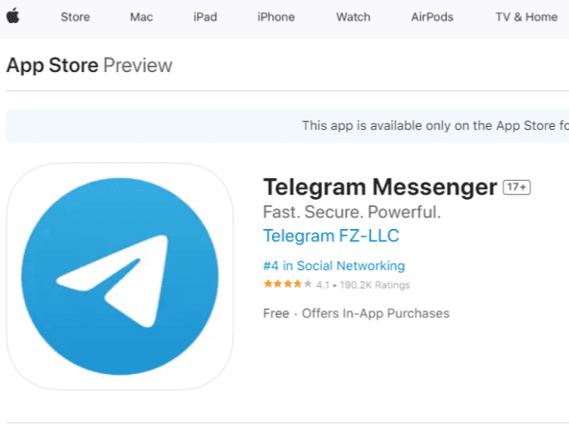Click the Telegram paper plane app icon
This screenshot has height=427, width=569.
(120, 276)
